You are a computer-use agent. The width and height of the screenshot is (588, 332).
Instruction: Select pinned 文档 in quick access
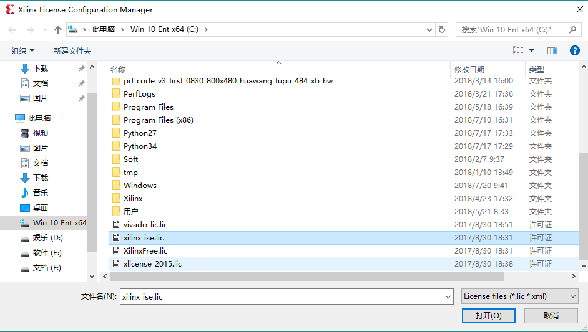(x=41, y=83)
